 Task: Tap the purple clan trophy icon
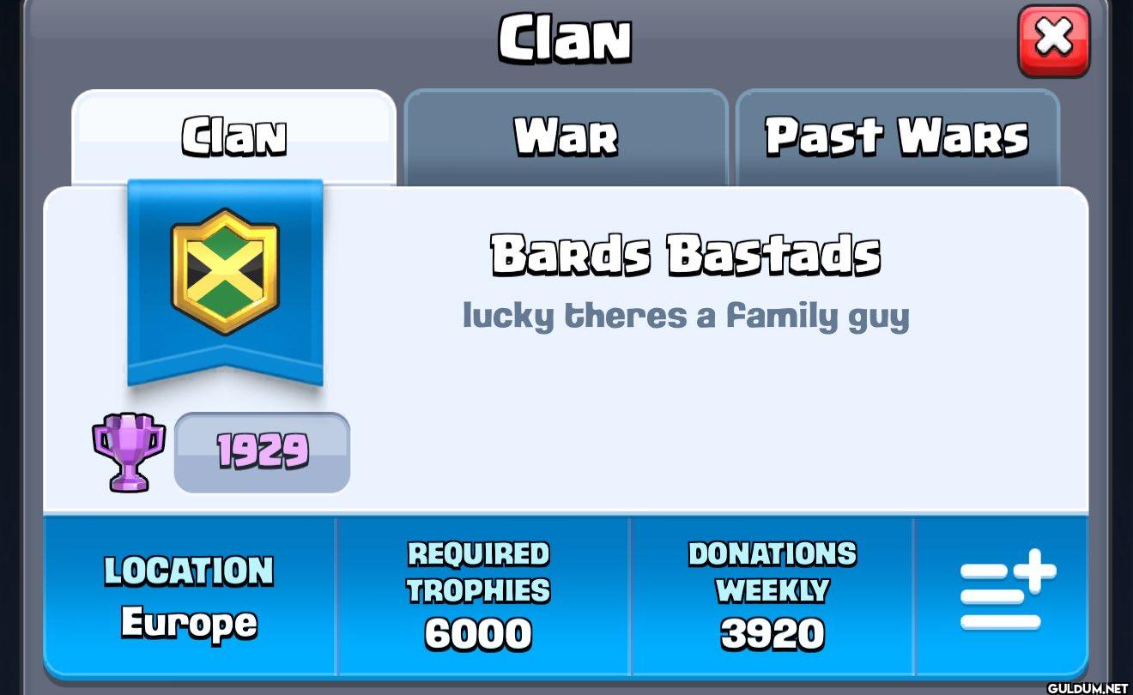[x=129, y=452]
